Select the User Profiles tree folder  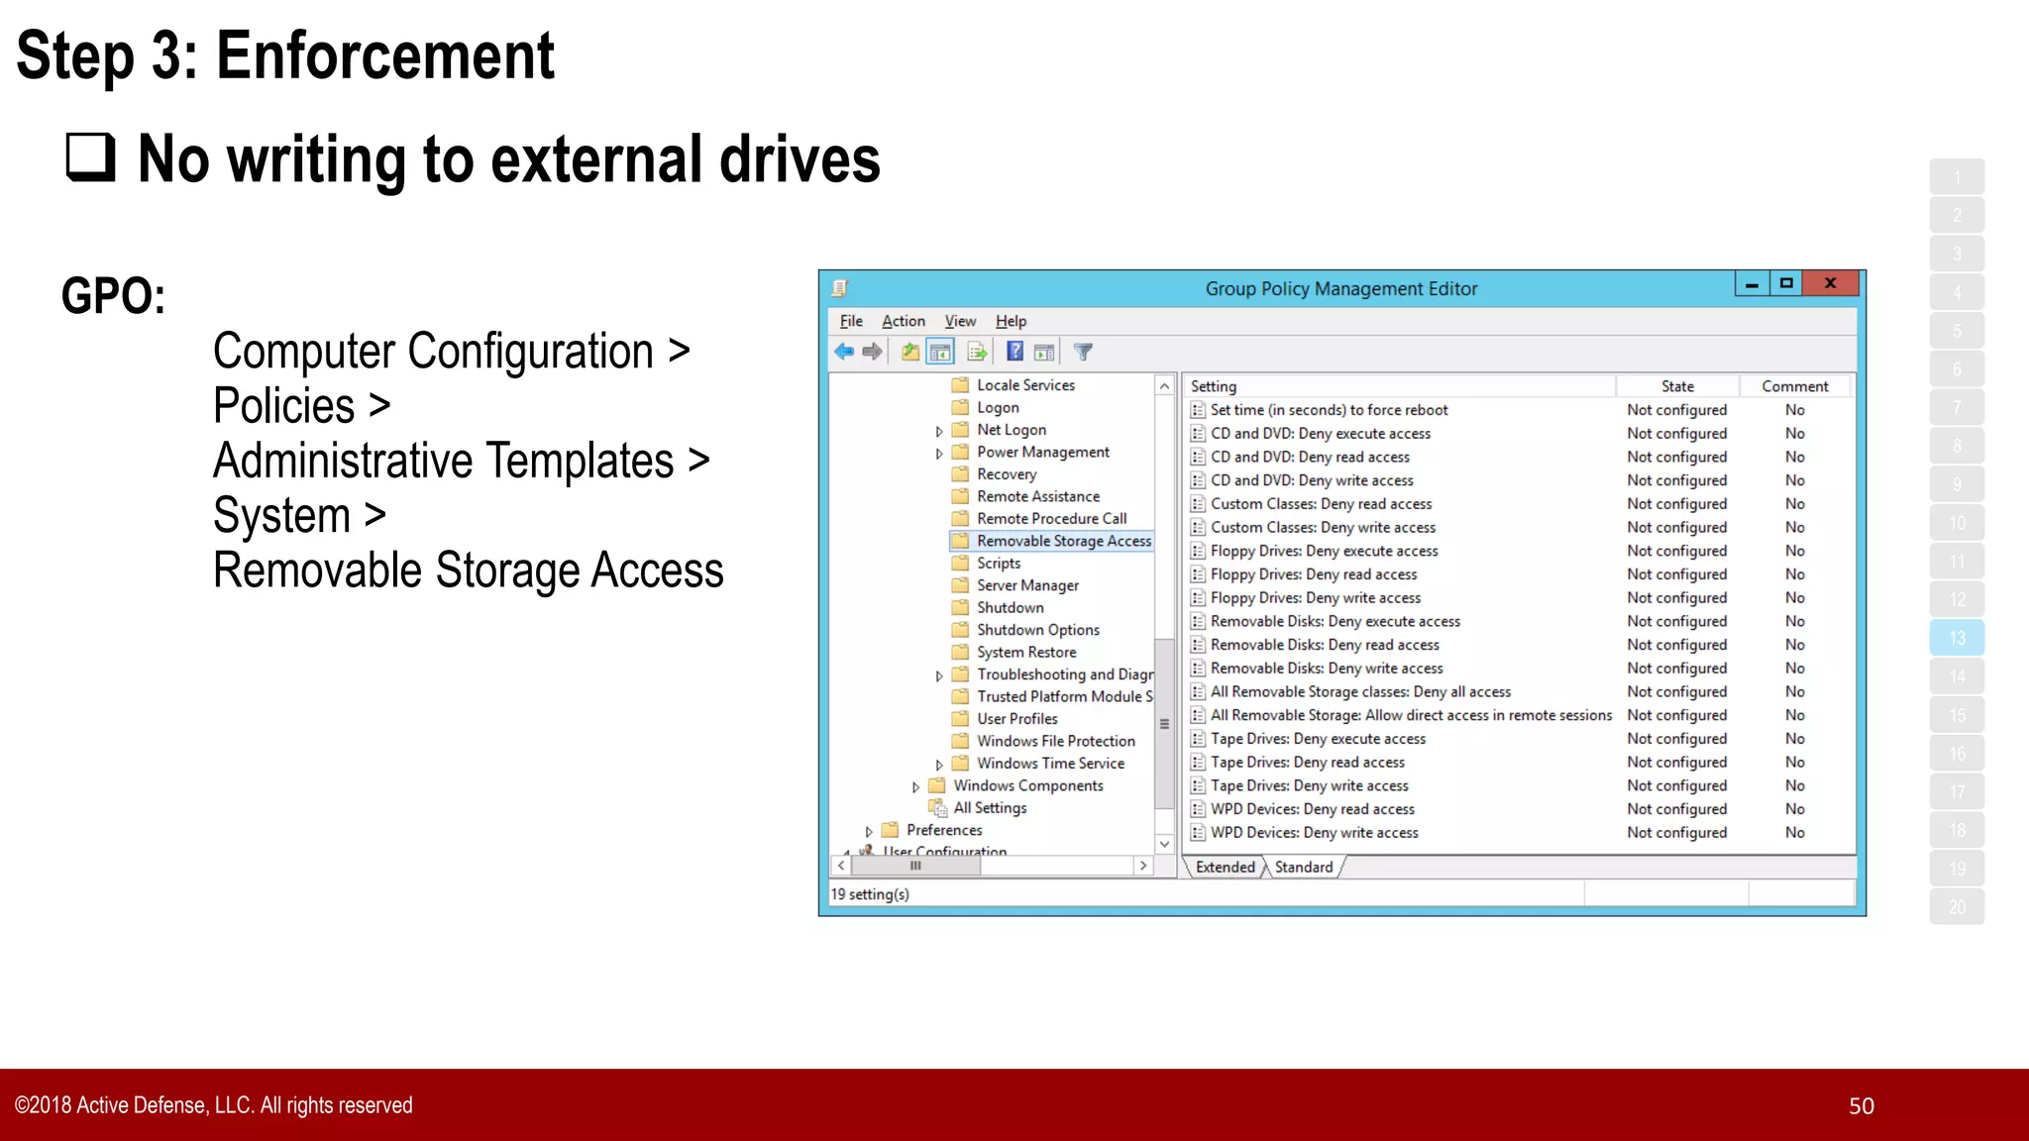(1016, 719)
